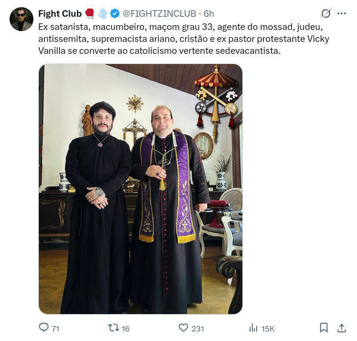Click the 16 reposts count
The width and height of the screenshot is (357, 341).
[x=125, y=328]
